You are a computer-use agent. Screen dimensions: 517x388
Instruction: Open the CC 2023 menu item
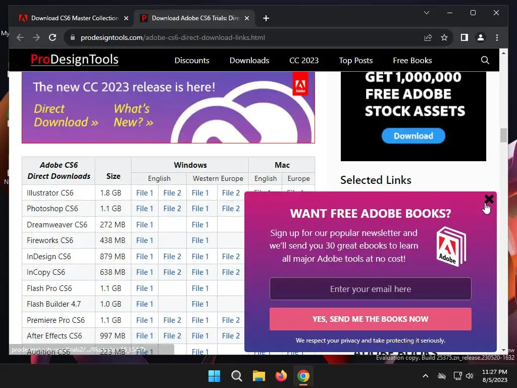tap(304, 61)
